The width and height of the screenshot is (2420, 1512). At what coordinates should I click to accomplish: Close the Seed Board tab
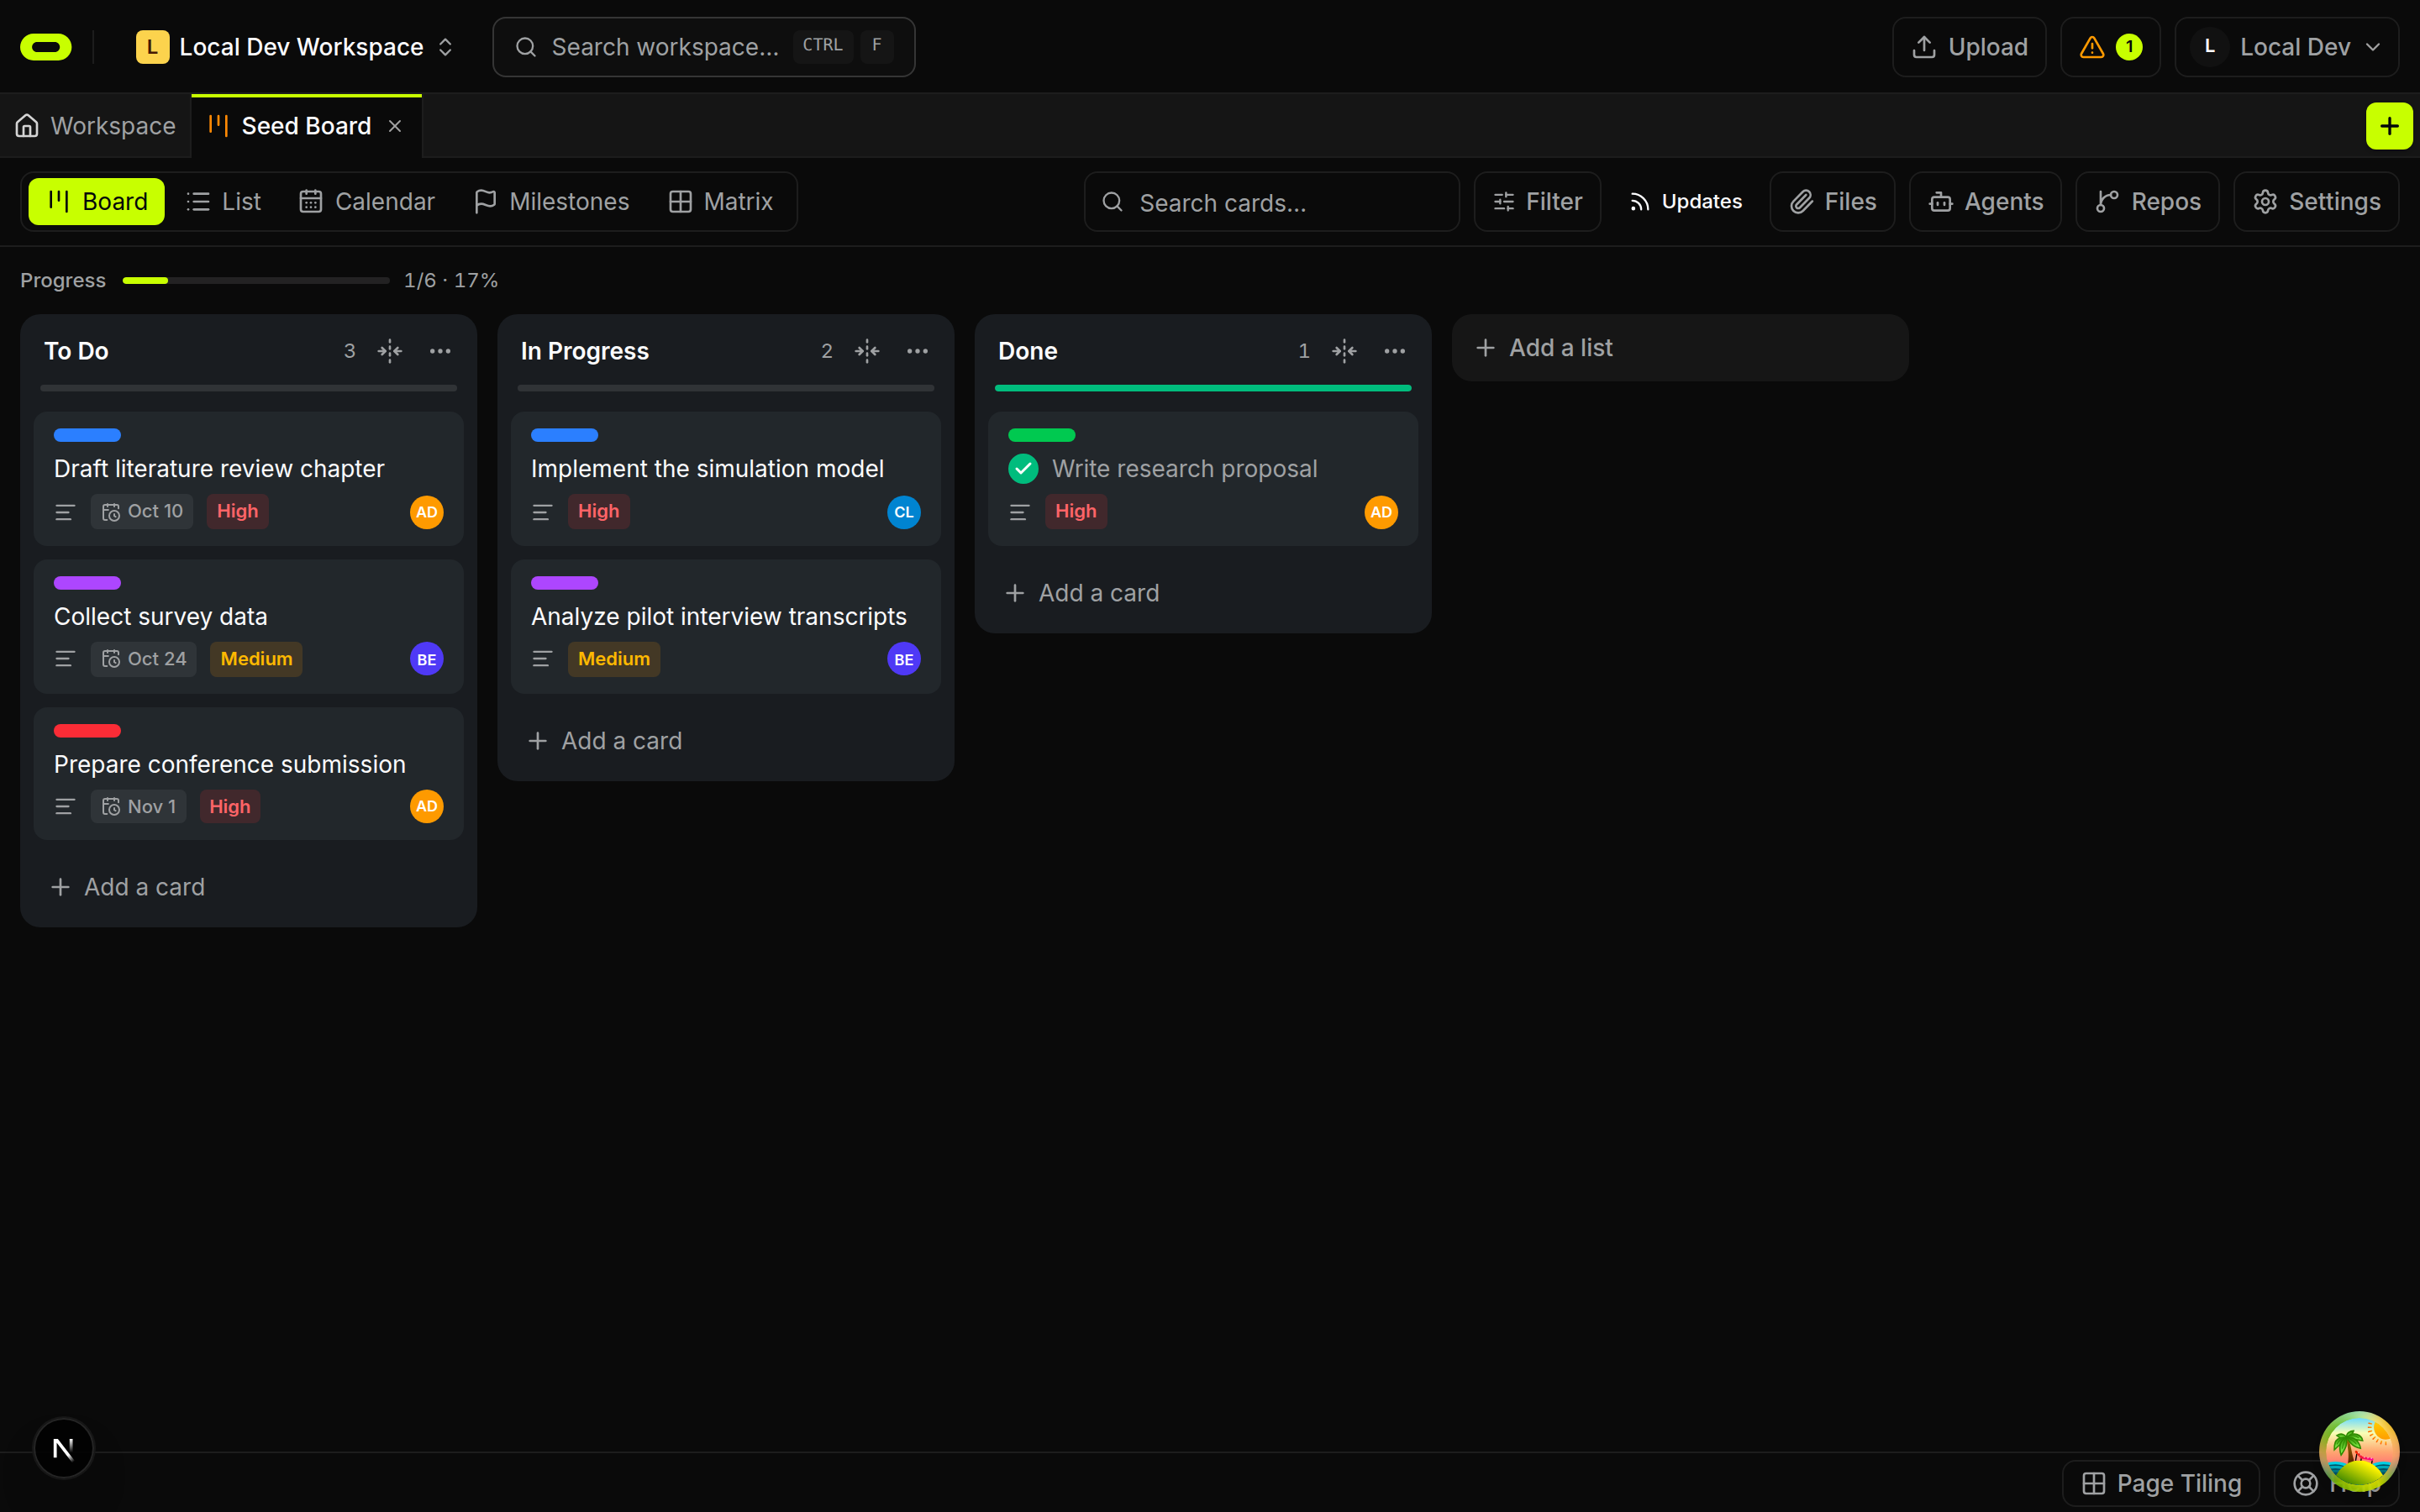pyautogui.click(x=395, y=126)
